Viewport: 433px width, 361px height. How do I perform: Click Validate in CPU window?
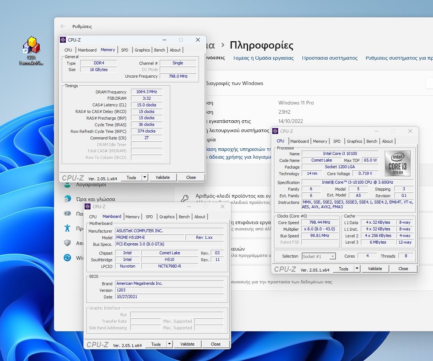[375, 269]
